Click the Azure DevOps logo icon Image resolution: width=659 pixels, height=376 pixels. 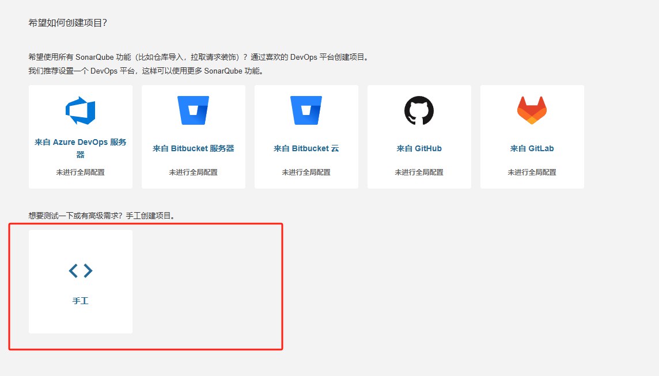(80, 111)
